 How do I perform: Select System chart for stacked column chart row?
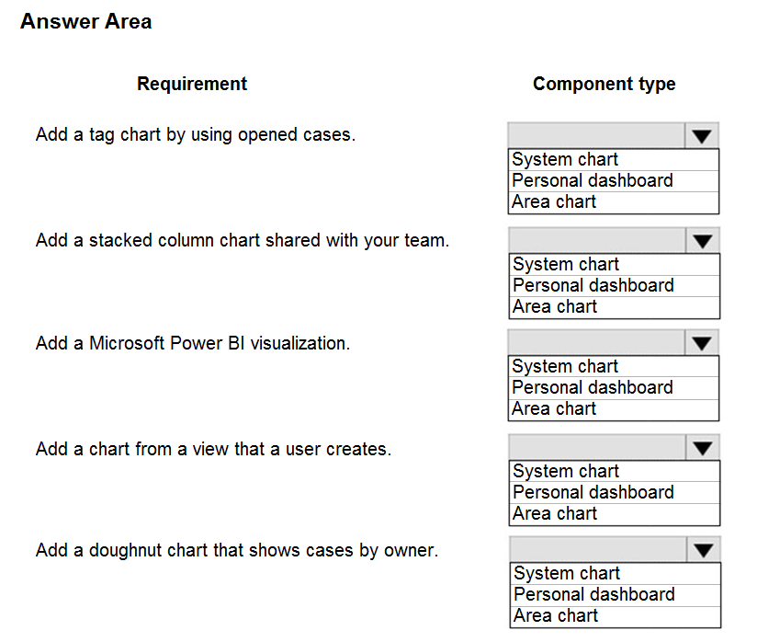(566, 264)
